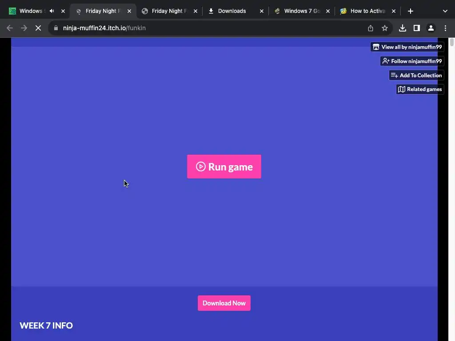Expand the tab search dropdown
Viewport: 455px width, 341px height.
tap(445, 11)
